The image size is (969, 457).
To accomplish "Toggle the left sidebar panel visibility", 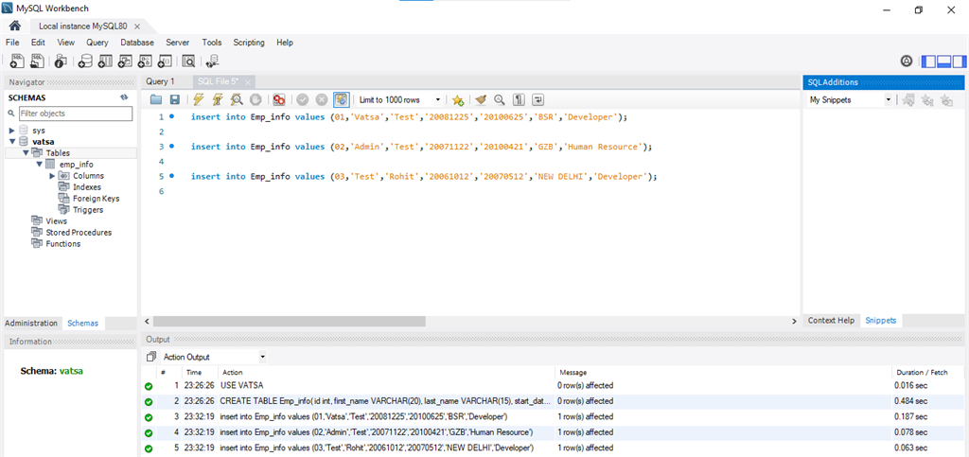I will pyautogui.click(x=929, y=62).
